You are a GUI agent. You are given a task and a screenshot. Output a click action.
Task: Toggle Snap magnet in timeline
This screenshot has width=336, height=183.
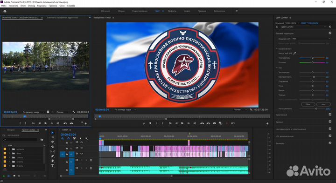68,138
